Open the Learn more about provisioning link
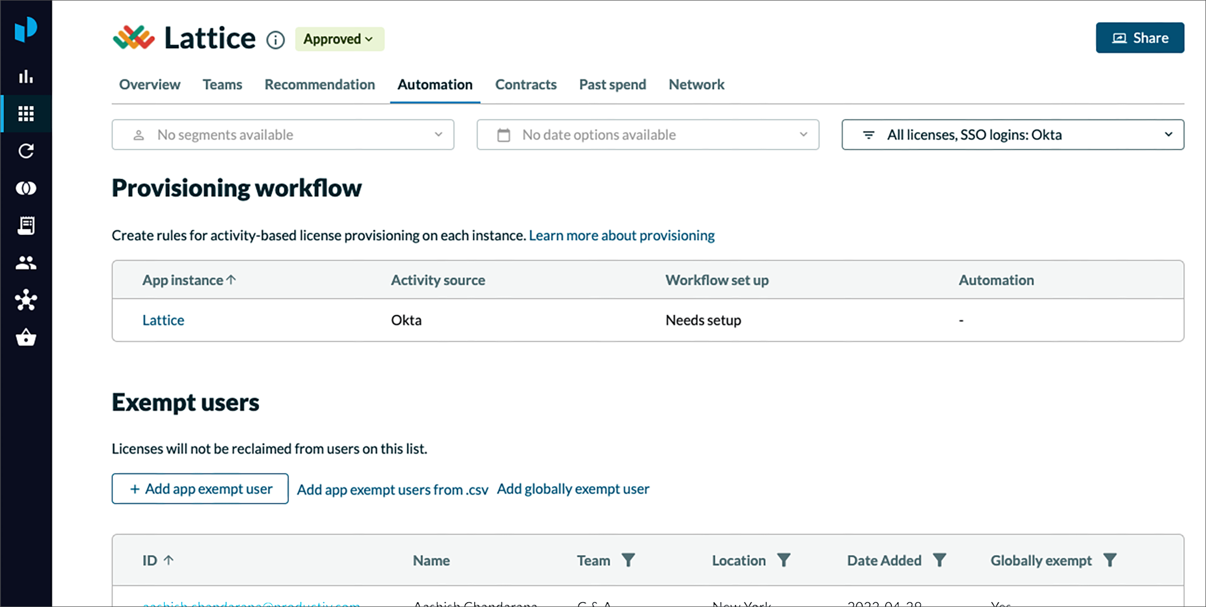The height and width of the screenshot is (607, 1206). (621, 235)
